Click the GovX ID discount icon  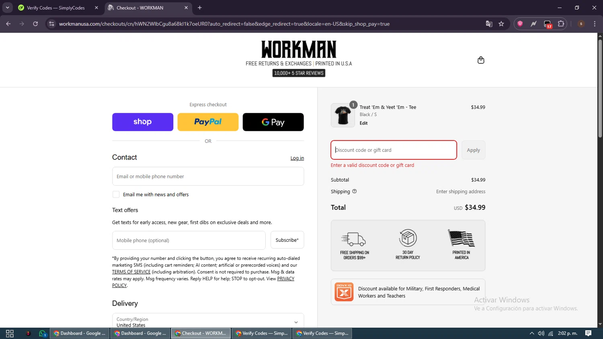point(344,292)
